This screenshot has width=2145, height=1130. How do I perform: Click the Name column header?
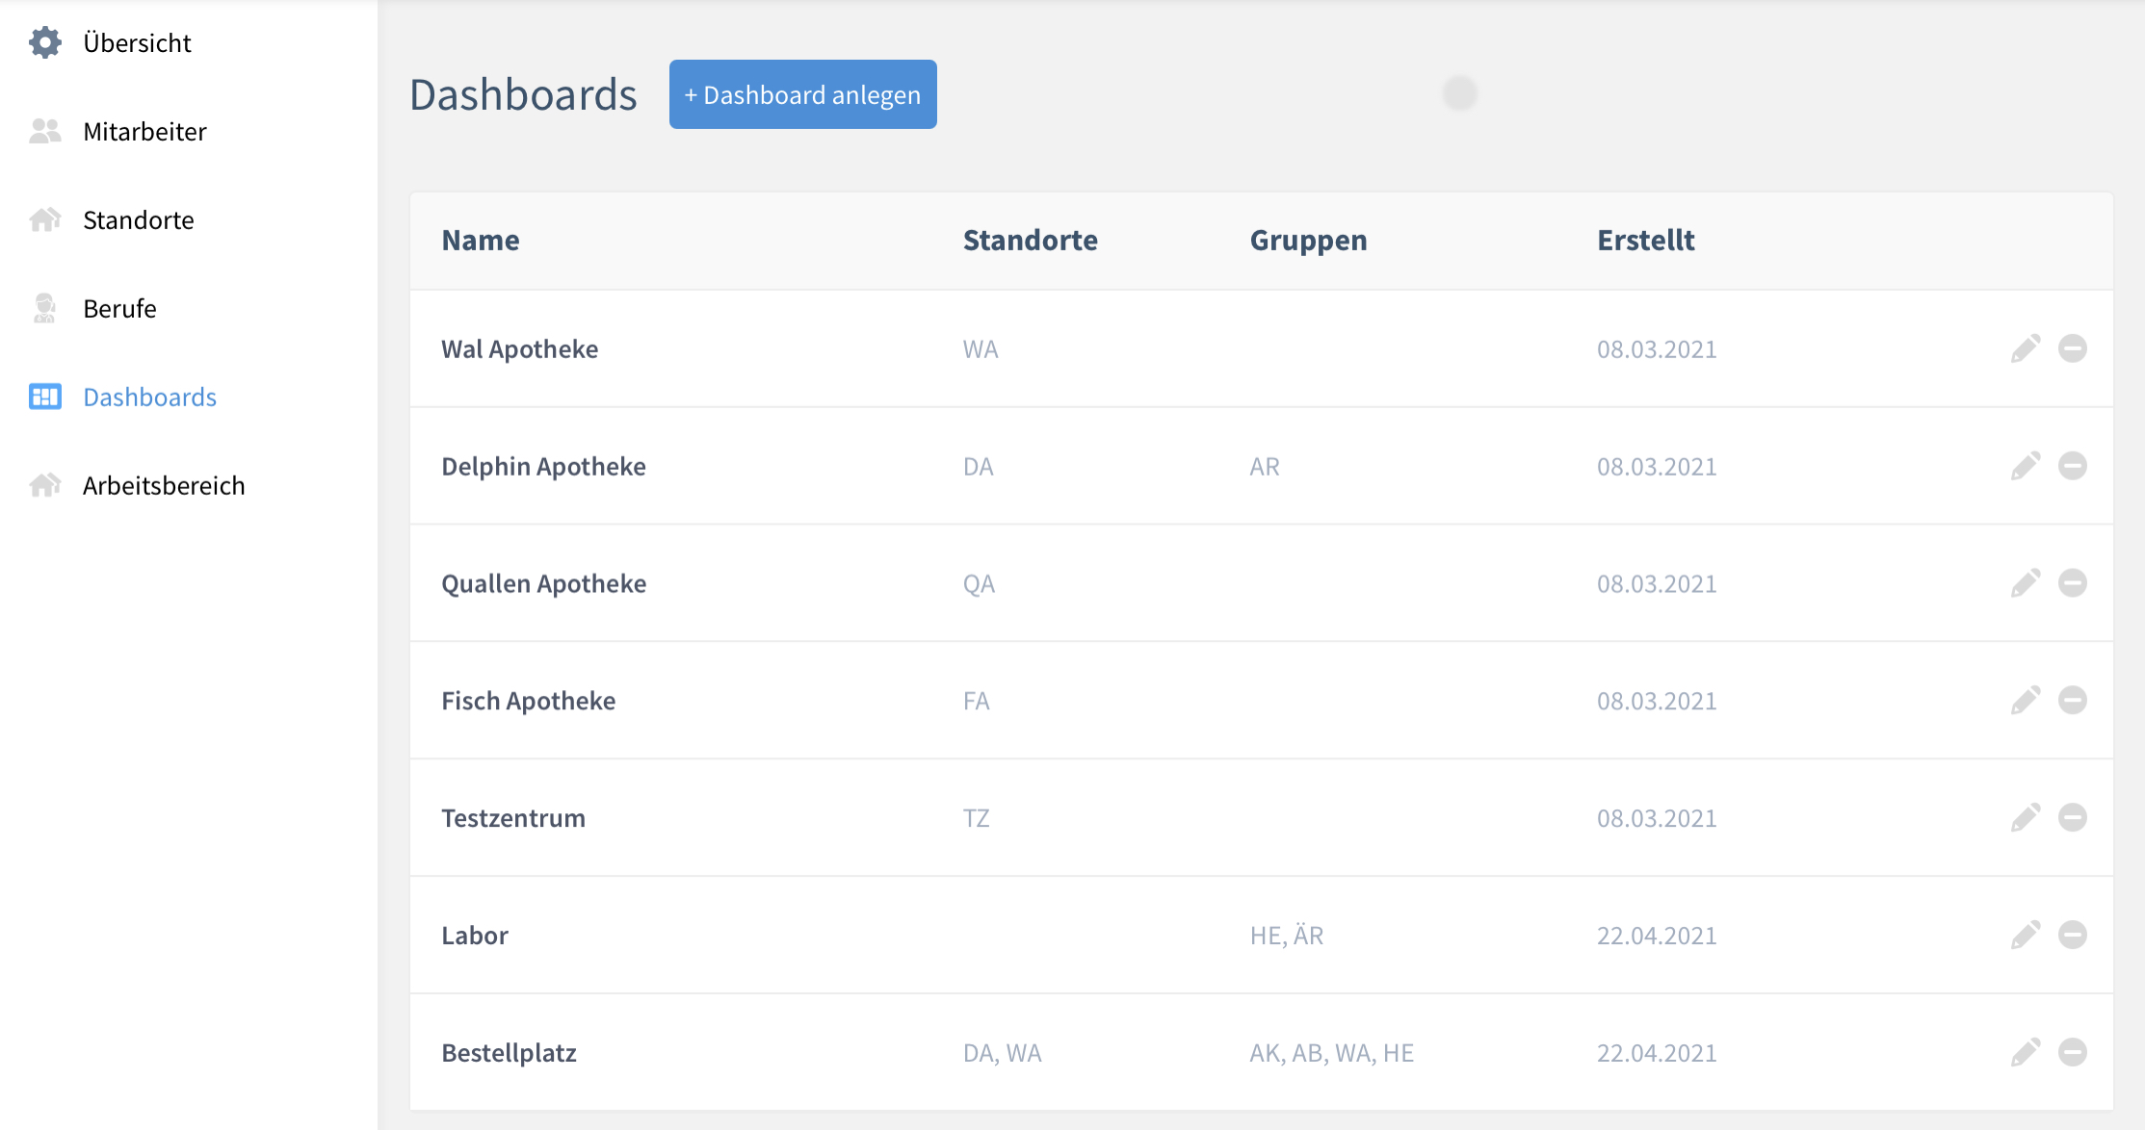[x=481, y=240]
